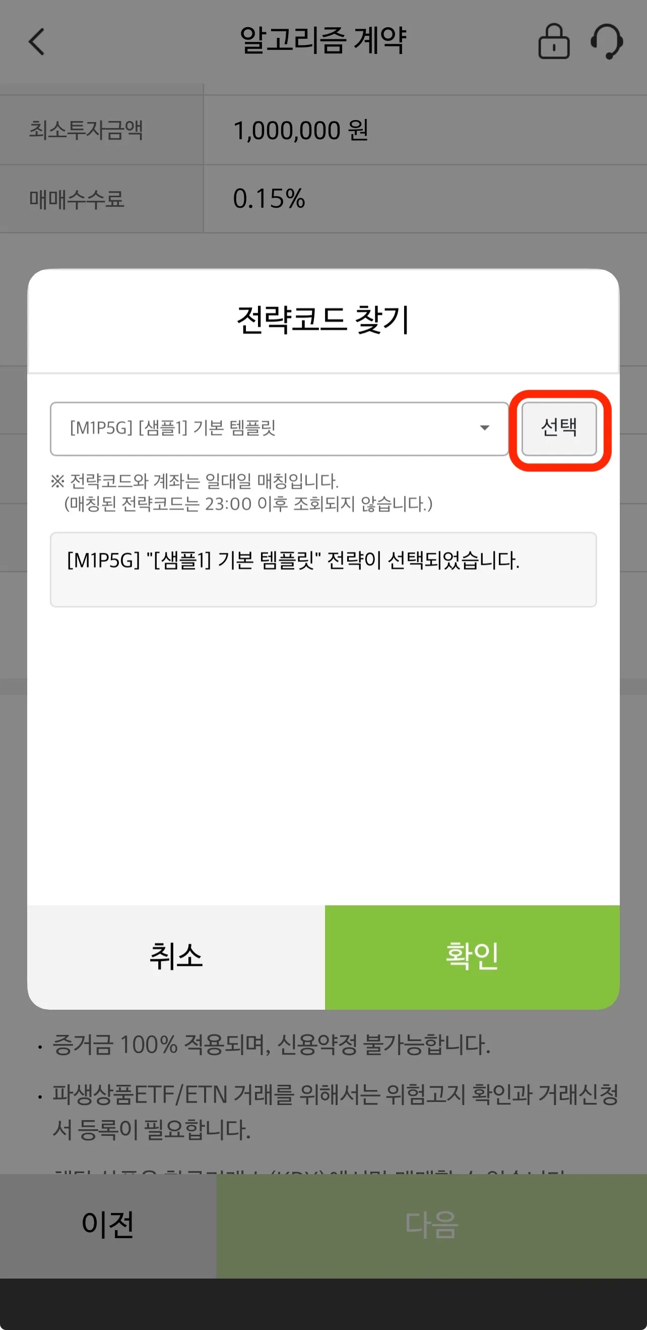The image size is (647, 1330).
Task: Tap the back arrow in header
Action: coord(36,41)
